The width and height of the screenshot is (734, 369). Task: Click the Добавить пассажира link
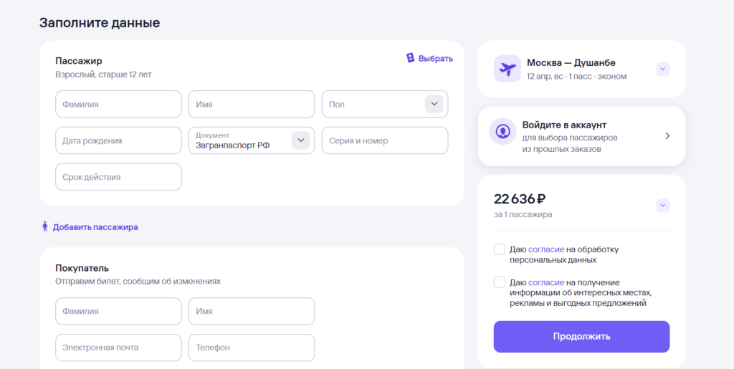tap(95, 227)
